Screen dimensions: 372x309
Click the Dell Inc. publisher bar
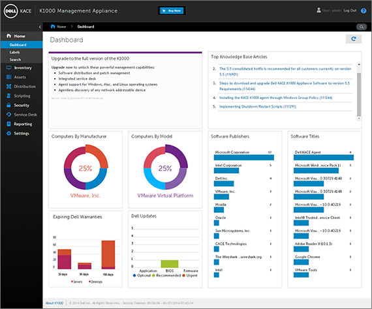coord(224,184)
